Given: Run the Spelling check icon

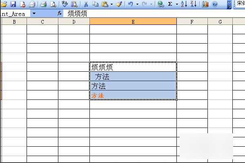Looking at the screenshot, I should [65, 4].
